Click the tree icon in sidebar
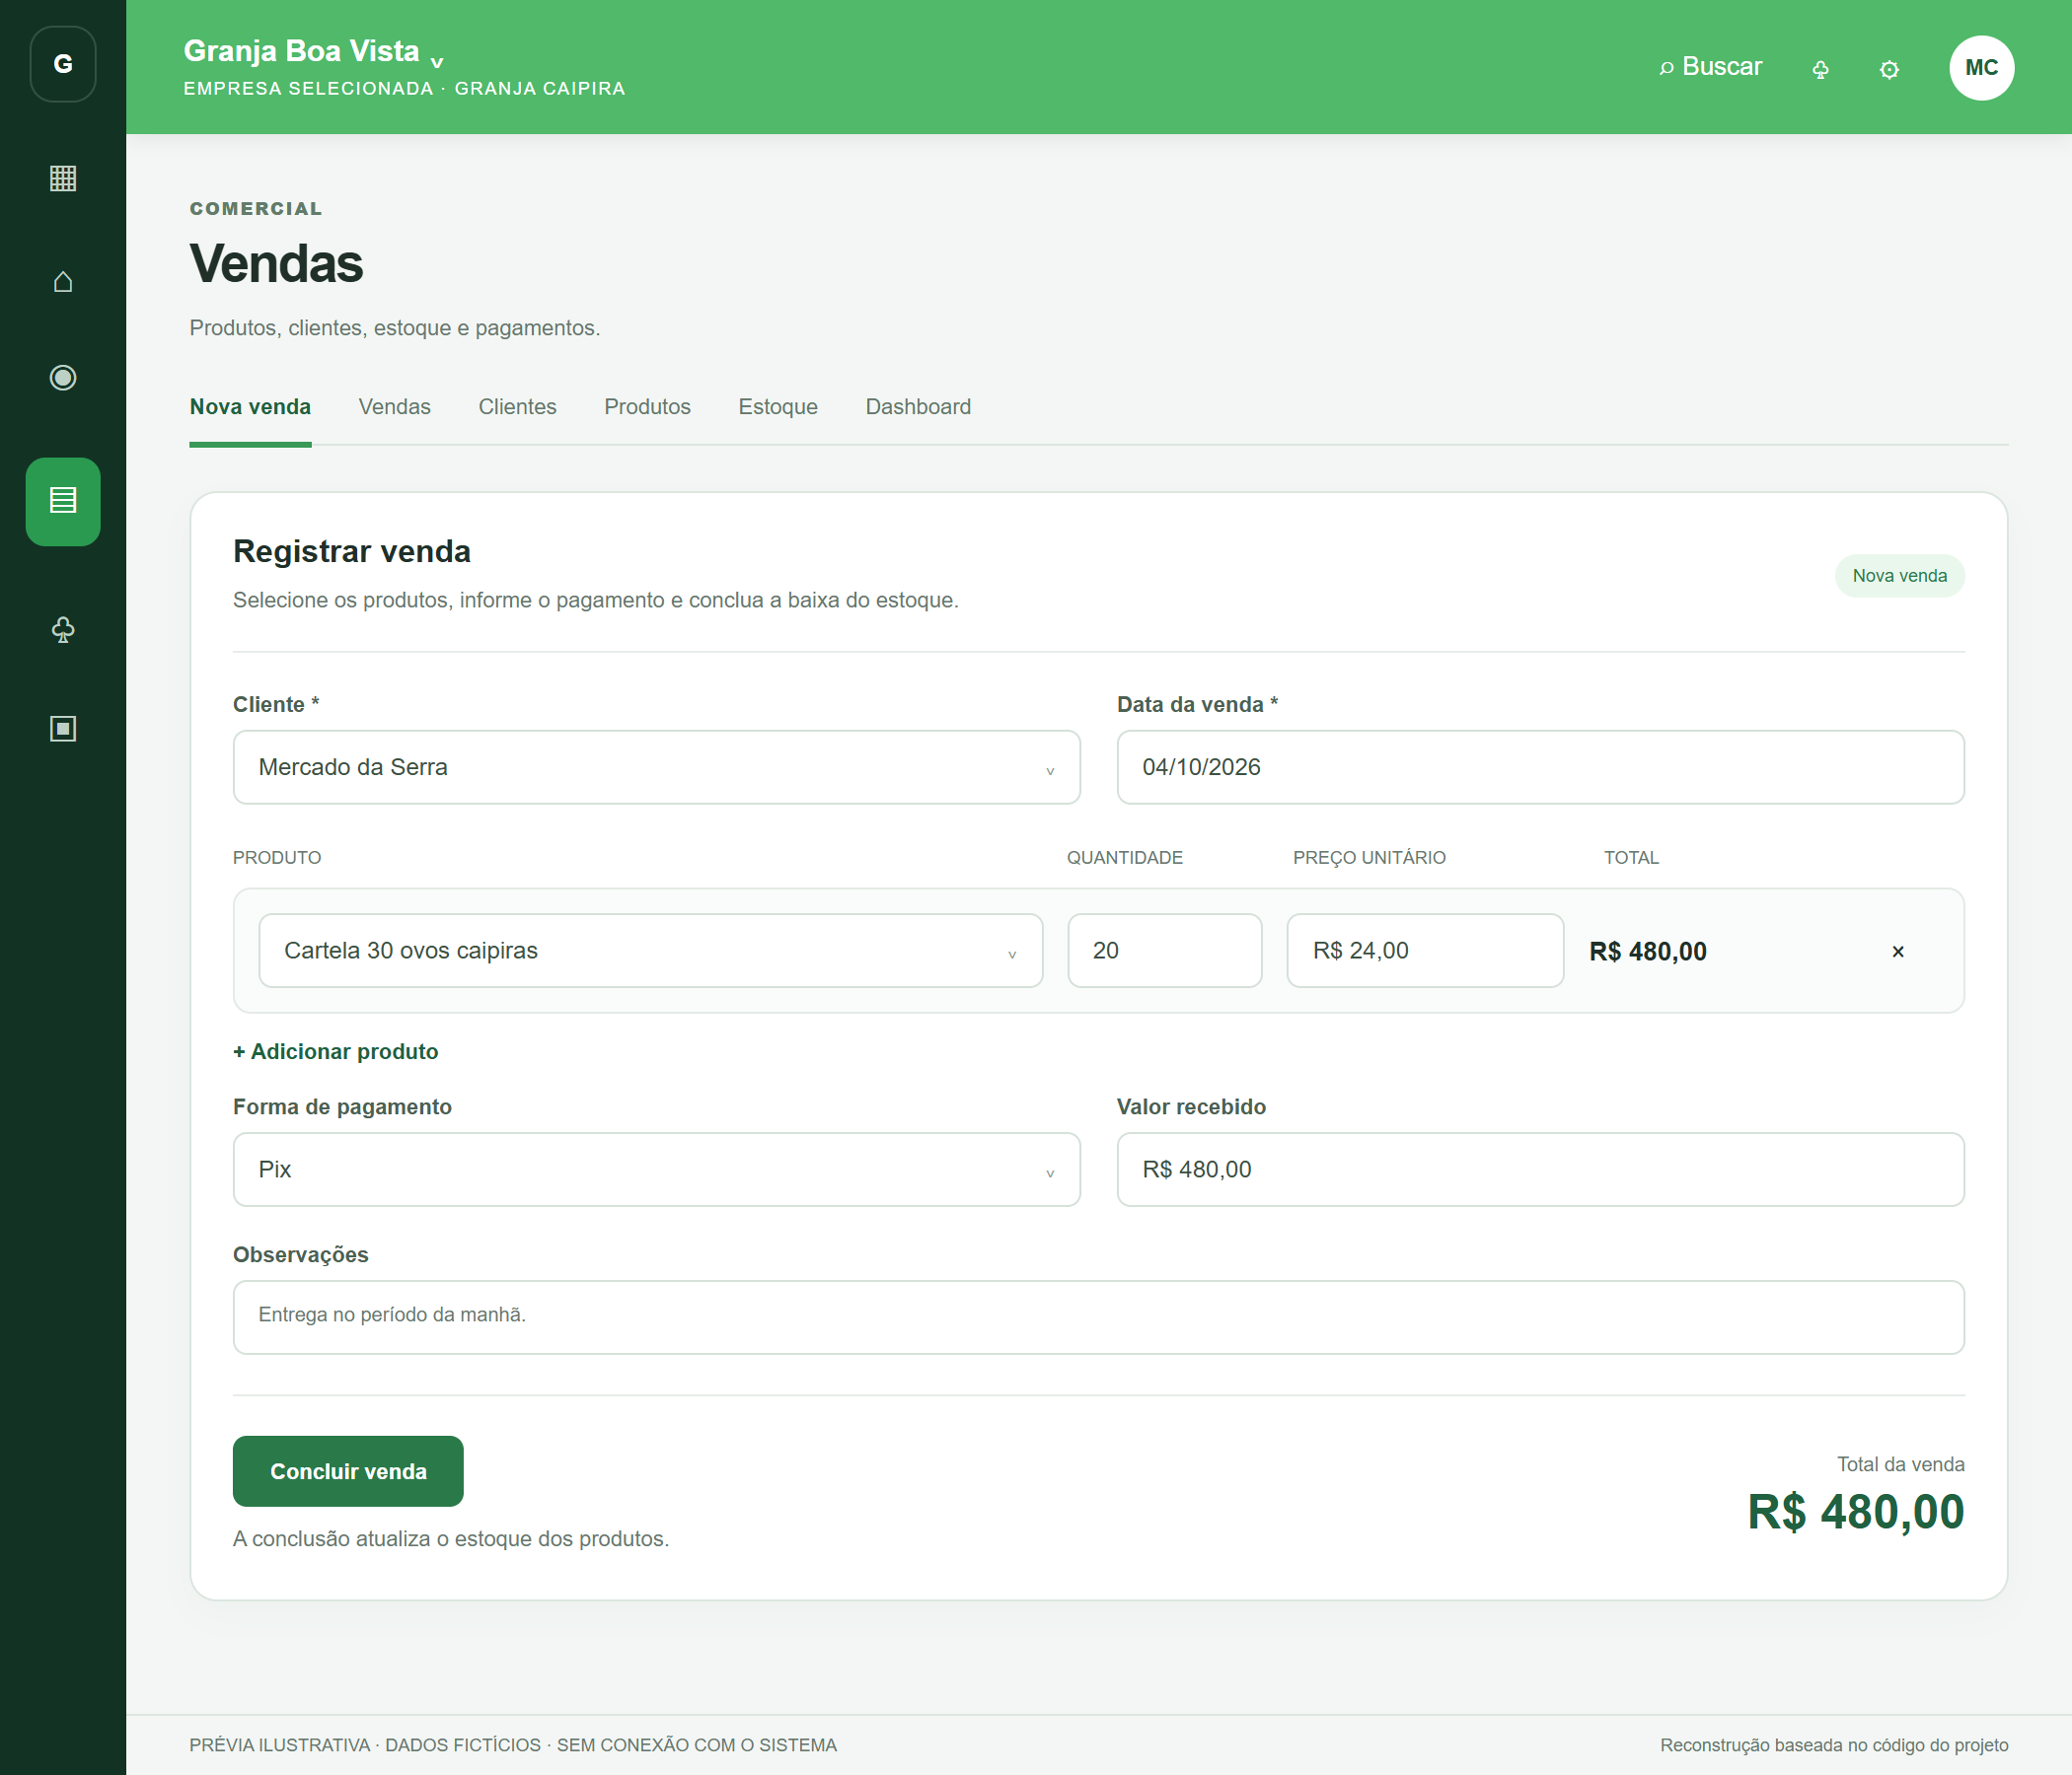Screen dimensions: 2072x1775 (63, 630)
